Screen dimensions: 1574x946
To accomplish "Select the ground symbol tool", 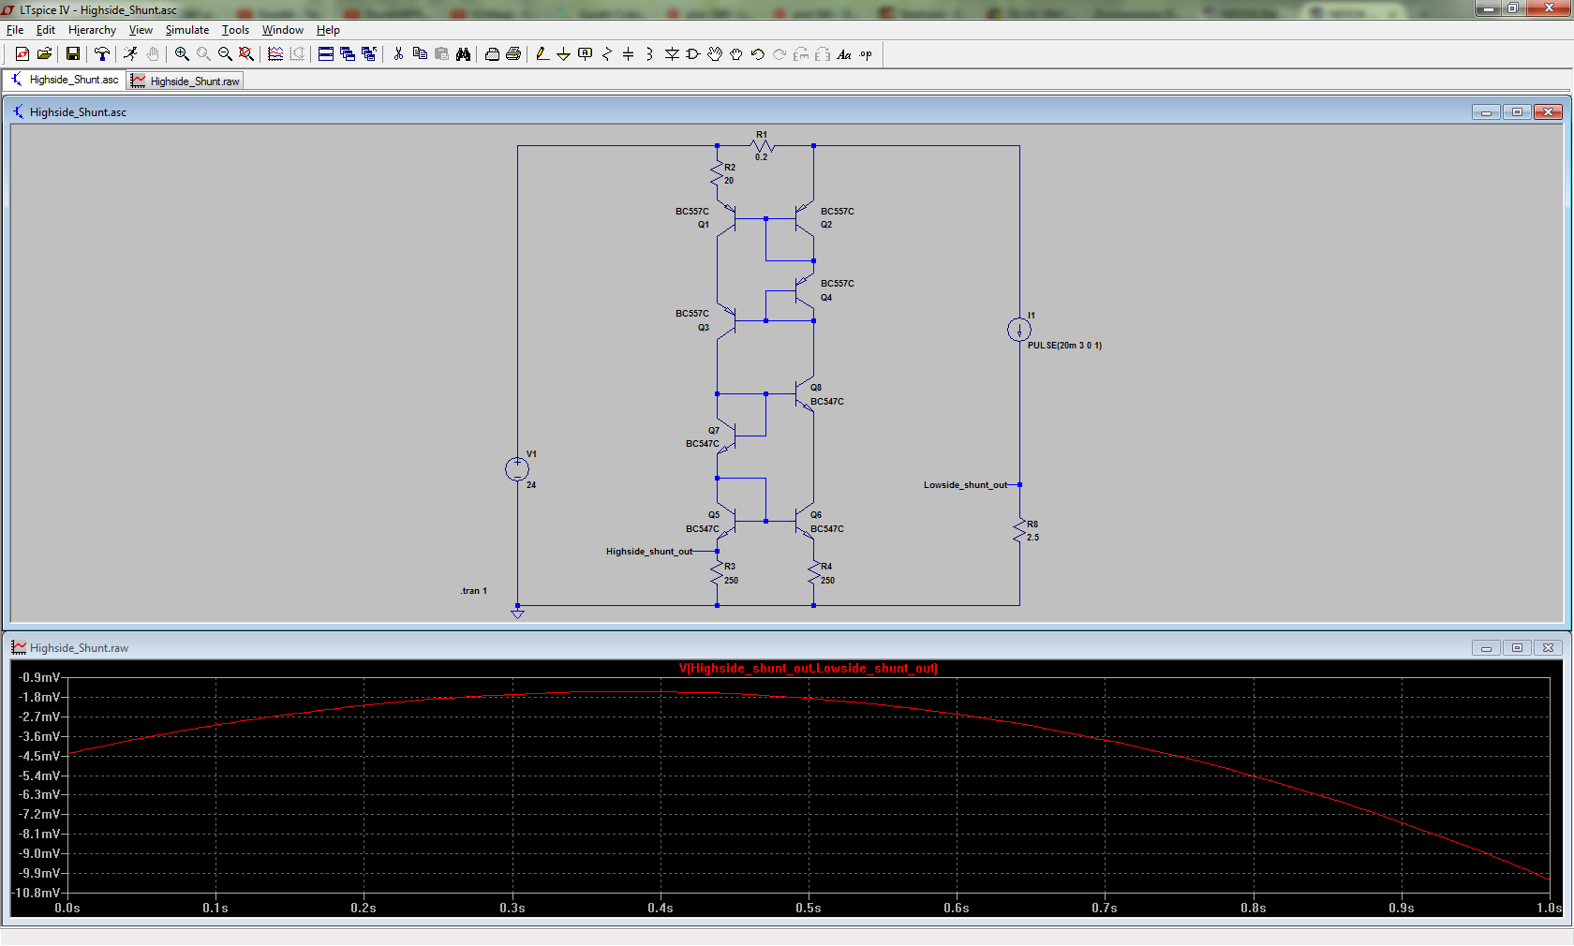I will pyautogui.click(x=563, y=54).
